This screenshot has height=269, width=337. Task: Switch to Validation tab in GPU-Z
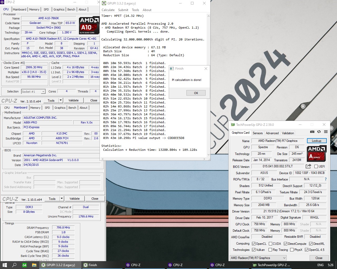pyautogui.click(x=288, y=133)
